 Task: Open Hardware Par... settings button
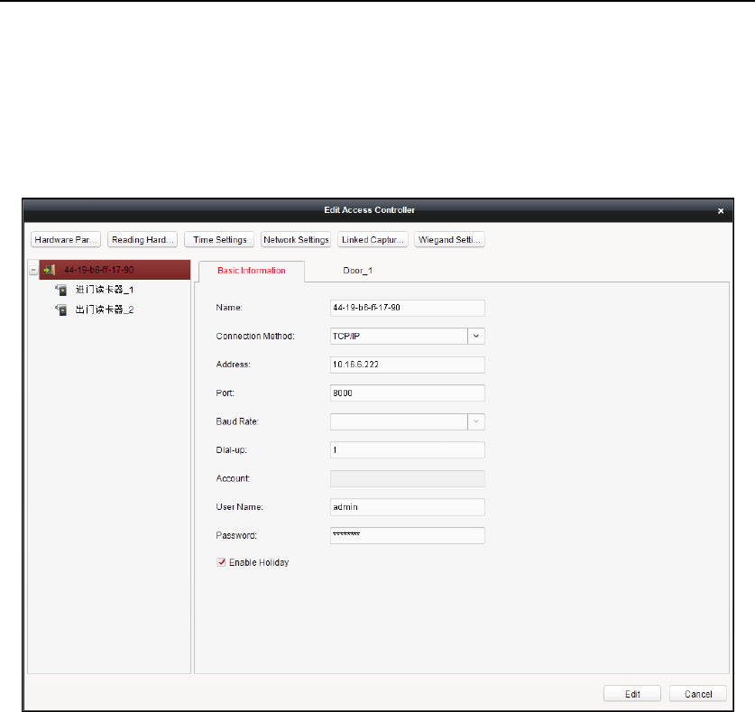66,239
